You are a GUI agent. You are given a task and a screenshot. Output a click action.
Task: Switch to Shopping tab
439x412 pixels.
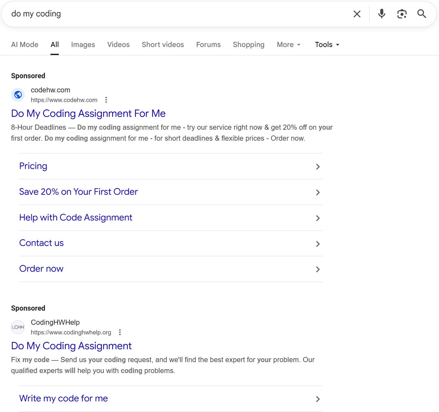(x=249, y=44)
